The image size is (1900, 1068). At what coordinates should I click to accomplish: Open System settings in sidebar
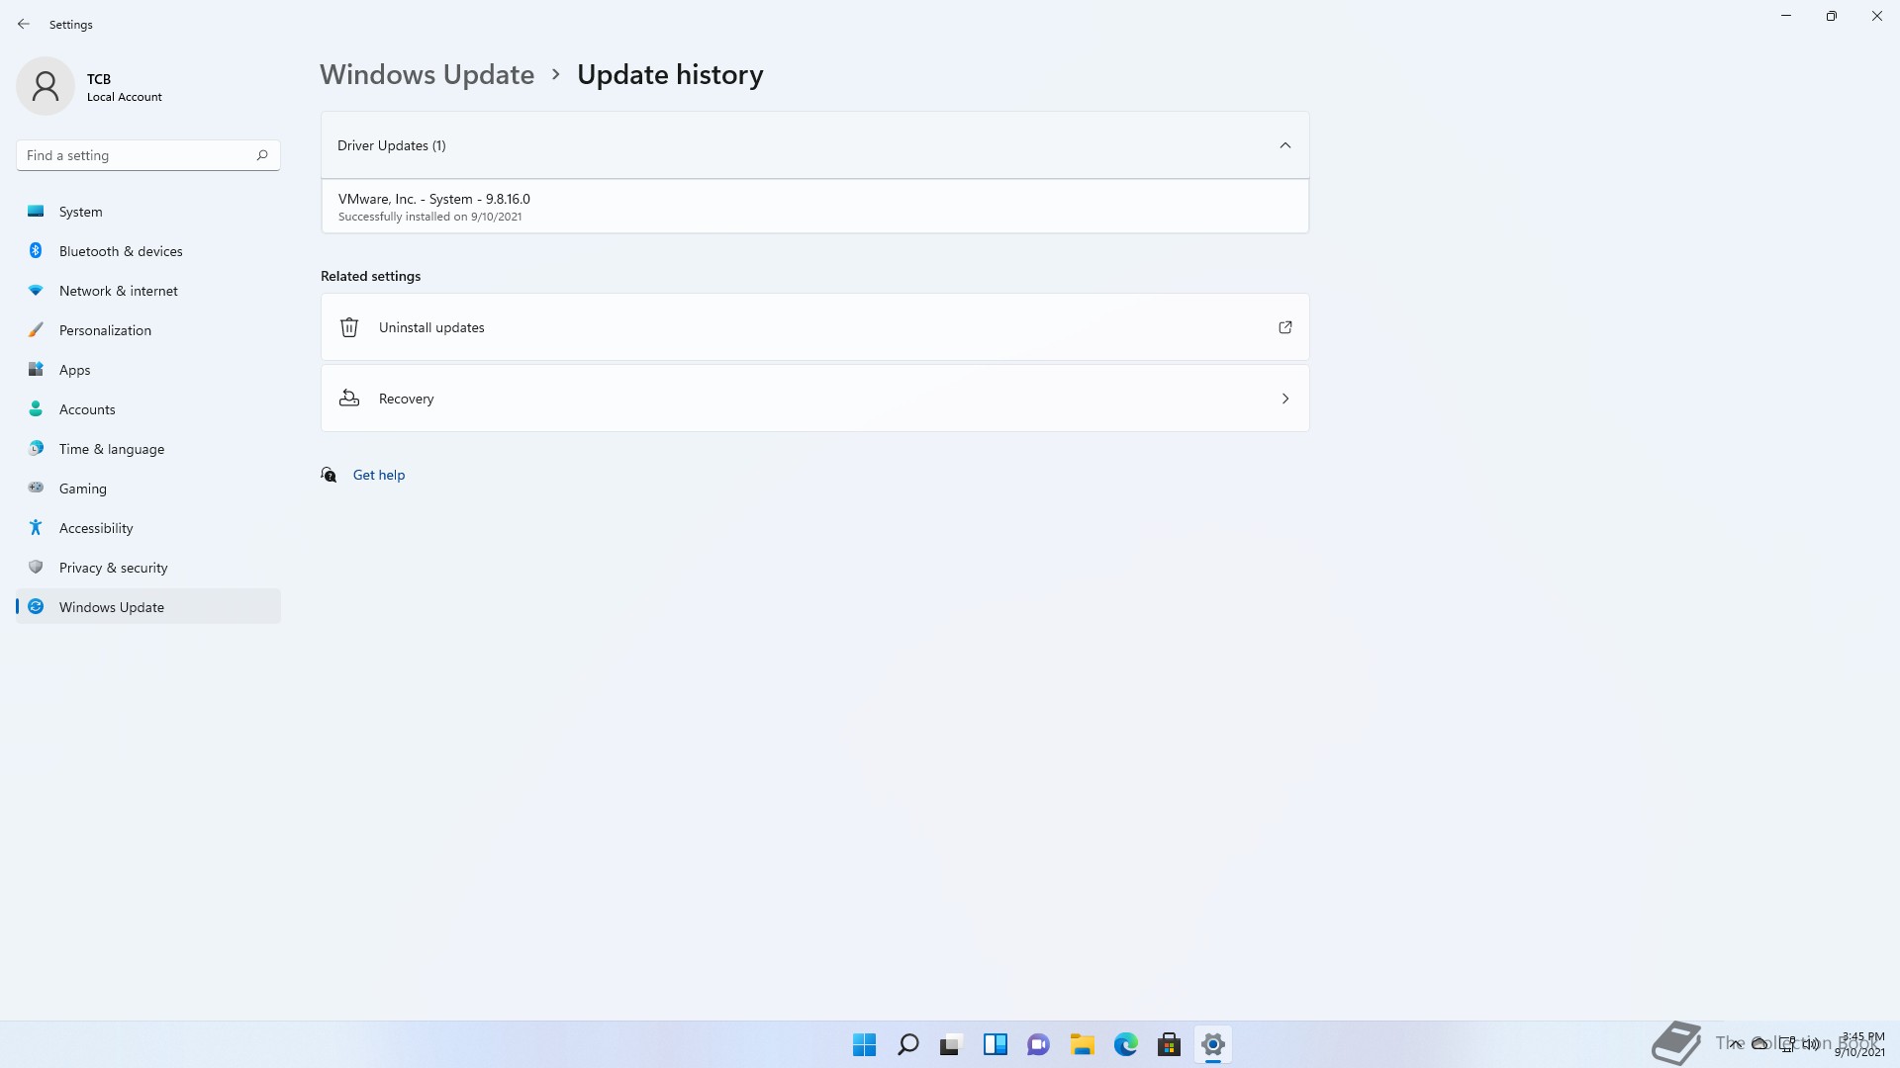(x=148, y=212)
